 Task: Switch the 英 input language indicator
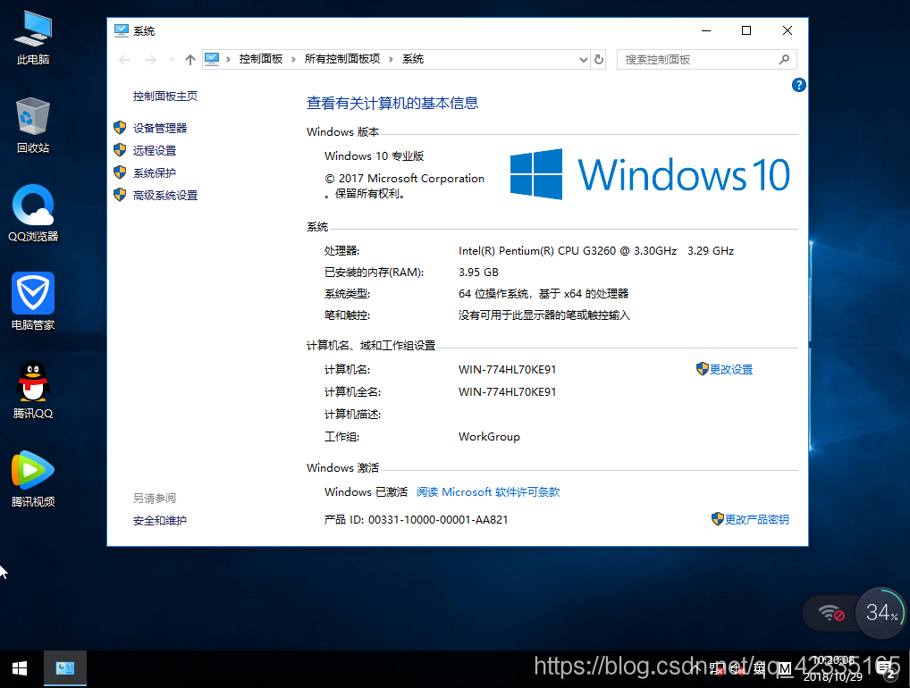(760, 669)
